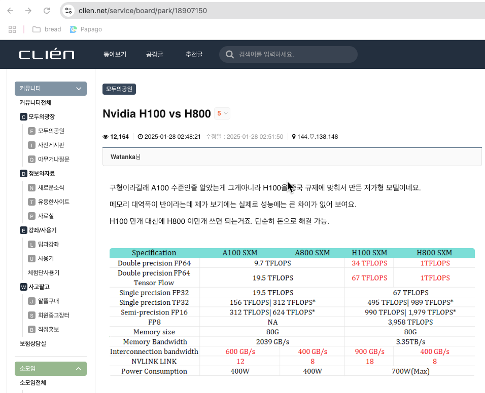Open the 추천글 menu

click(194, 54)
